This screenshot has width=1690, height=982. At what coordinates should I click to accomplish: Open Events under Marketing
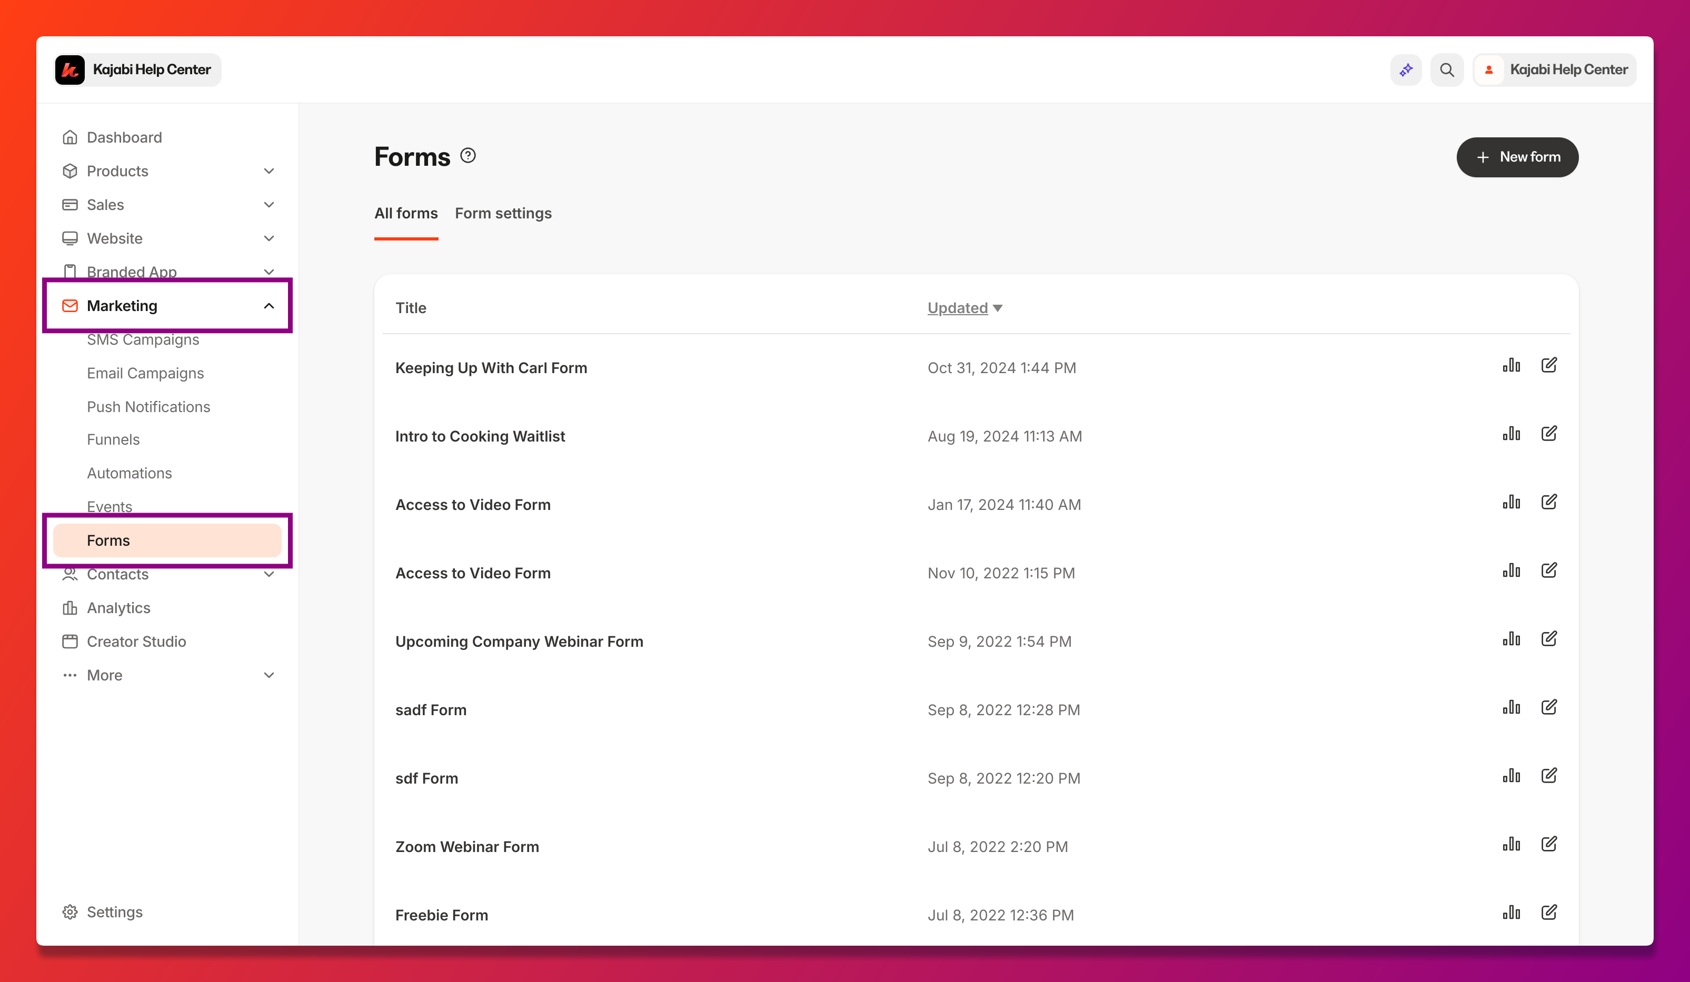[x=110, y=507]
